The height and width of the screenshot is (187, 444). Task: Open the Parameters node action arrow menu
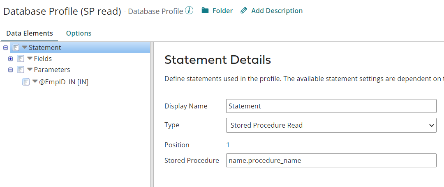point(30,70)
